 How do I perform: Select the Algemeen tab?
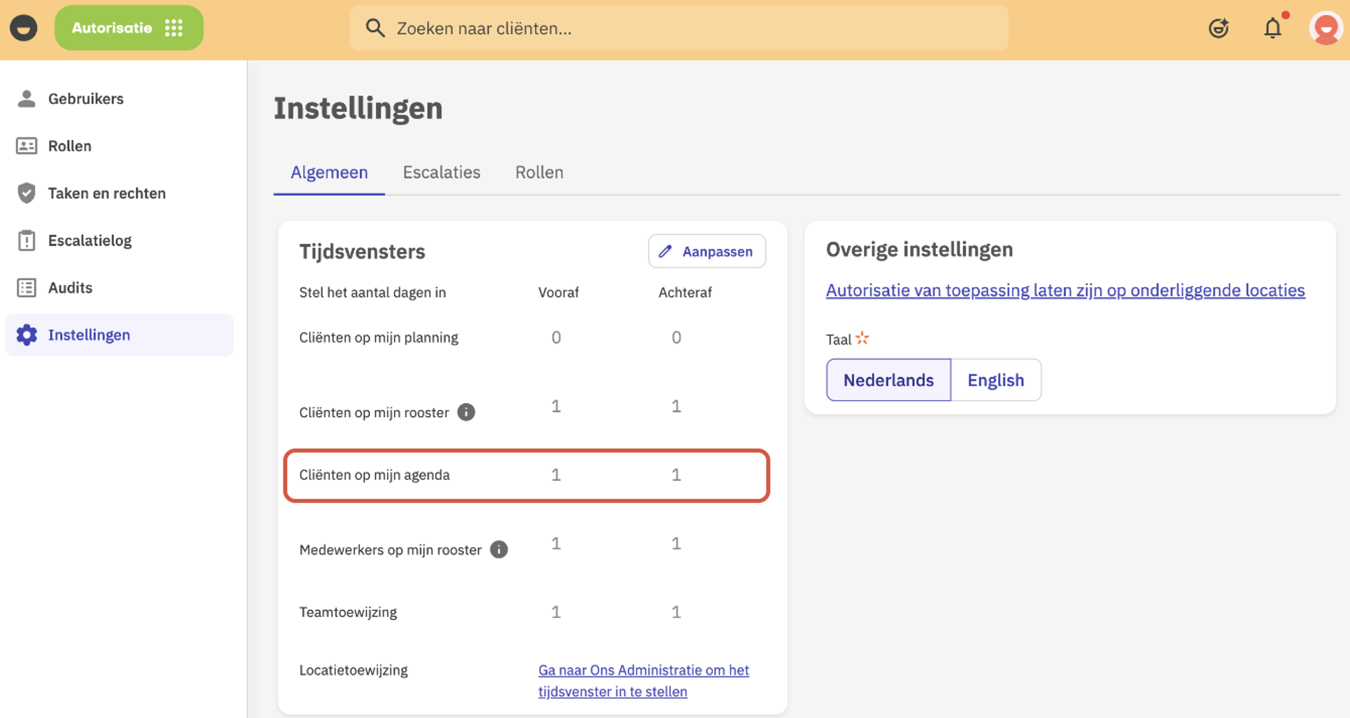[329, 172]
